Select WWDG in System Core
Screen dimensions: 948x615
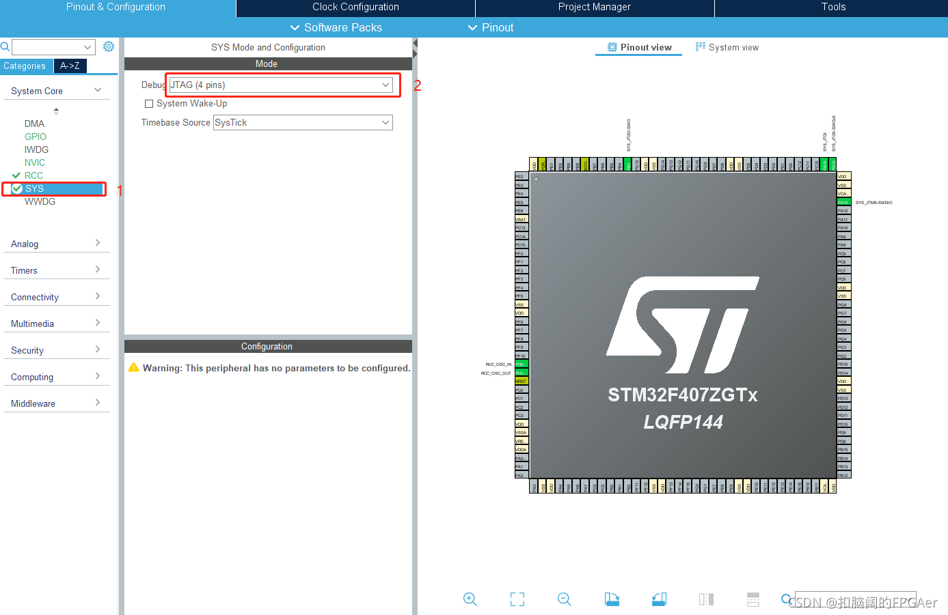(40, 201)
